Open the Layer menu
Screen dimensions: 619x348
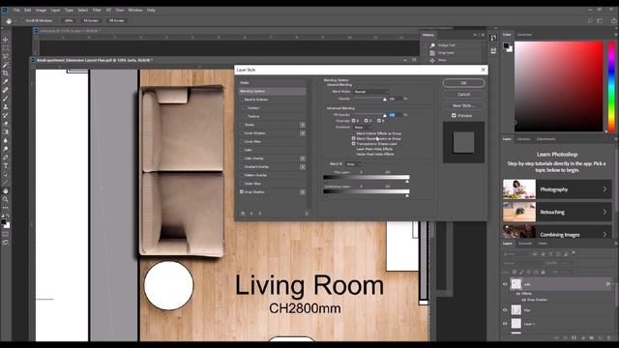pos(56,10)
